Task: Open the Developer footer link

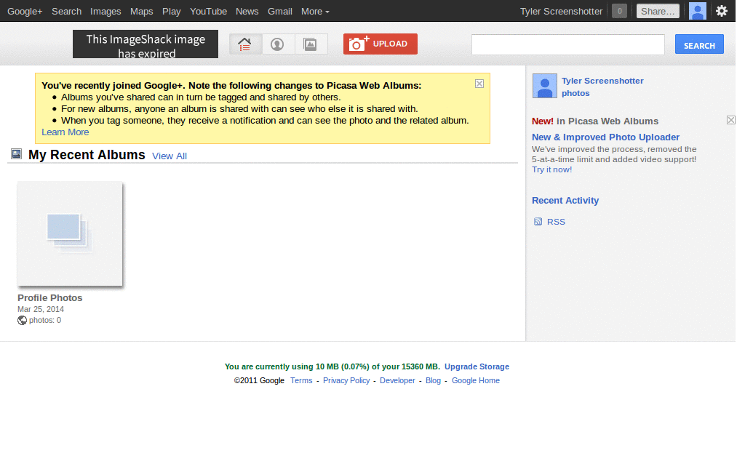Action: click(x=397, y=381)
